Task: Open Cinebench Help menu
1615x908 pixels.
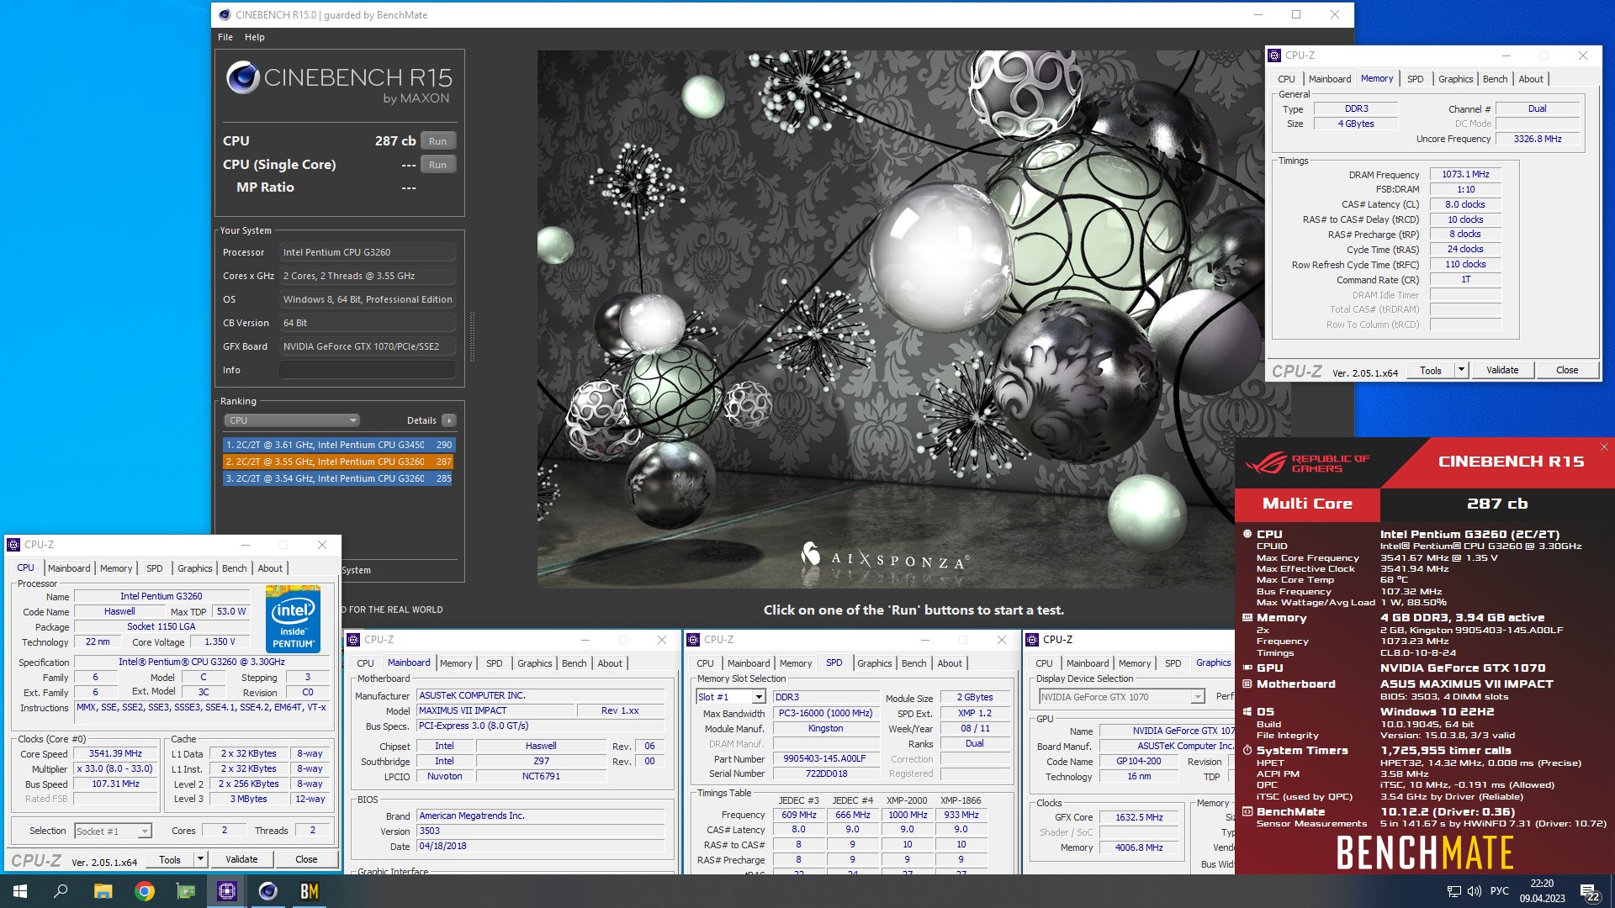Action: point(255,37)
